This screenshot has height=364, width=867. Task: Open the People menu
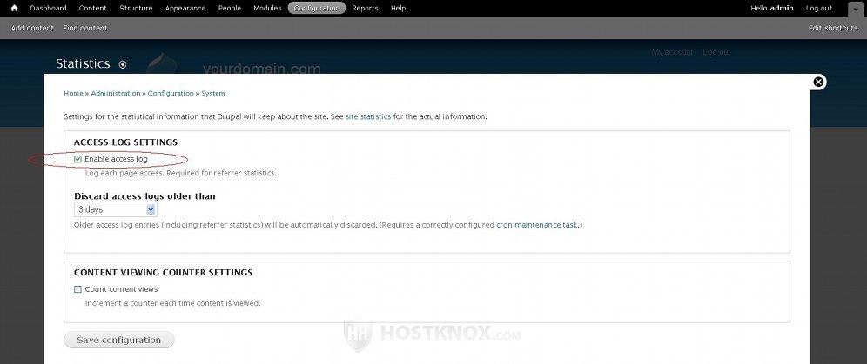coord(230,9)
